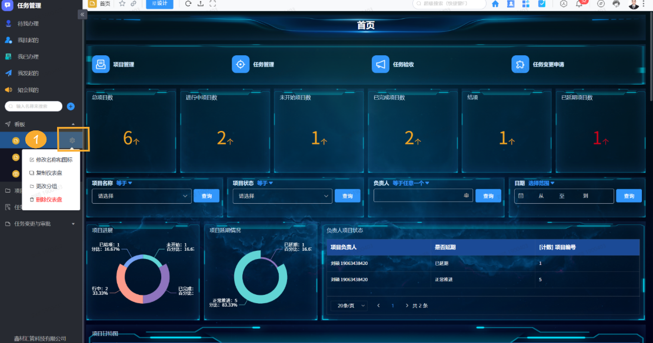Go to home via the blue house icon
This screenshot has height=343, width=653.
495,4
